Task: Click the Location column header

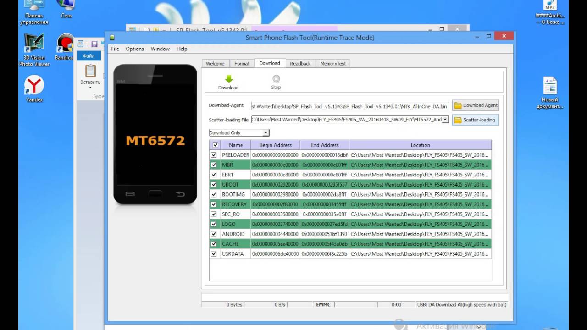Action: coord(420,145)
